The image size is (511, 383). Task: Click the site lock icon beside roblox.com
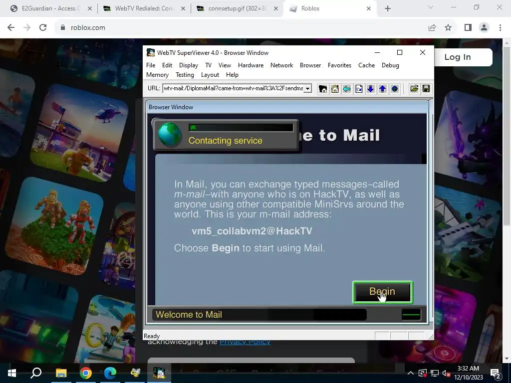(x=63, y=28)
